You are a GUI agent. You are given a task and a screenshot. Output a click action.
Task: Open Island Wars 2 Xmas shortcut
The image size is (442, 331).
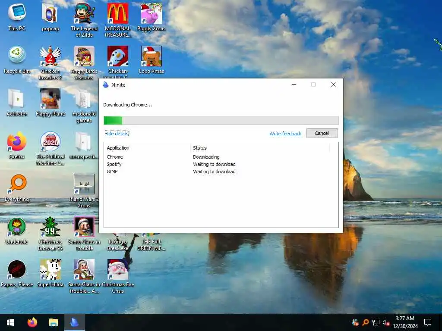[84, 191]
